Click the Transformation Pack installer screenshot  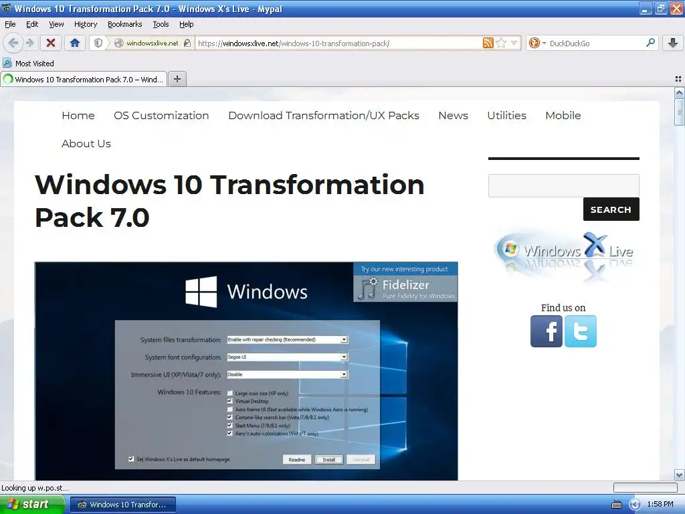(x=246, y=371)
